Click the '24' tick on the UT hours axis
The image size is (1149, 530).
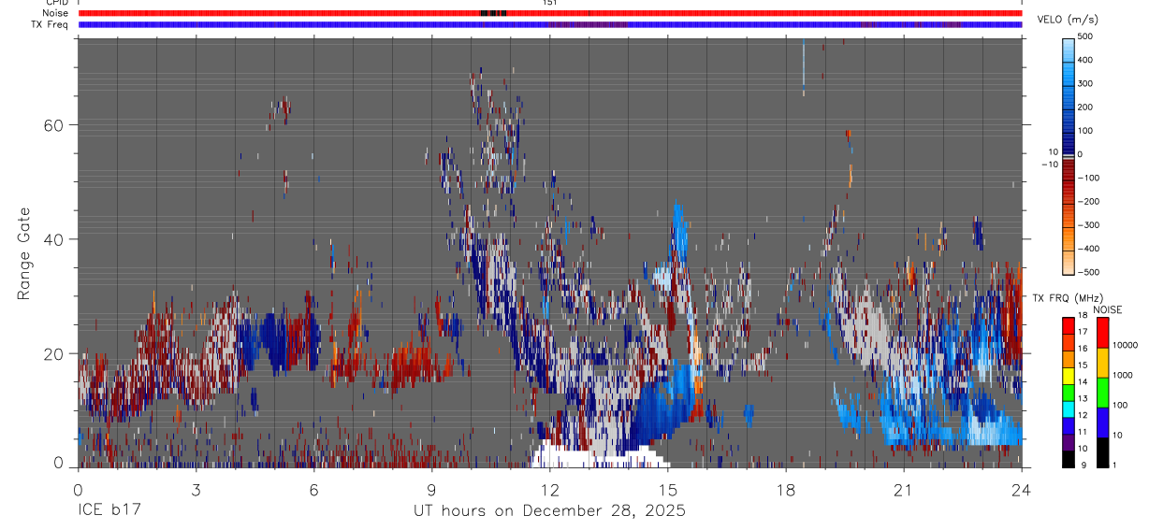click(x=1021, y=489)
